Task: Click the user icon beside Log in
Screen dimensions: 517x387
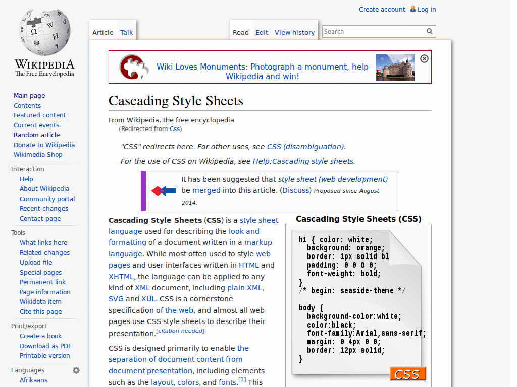Action: (x=413, y=9)
